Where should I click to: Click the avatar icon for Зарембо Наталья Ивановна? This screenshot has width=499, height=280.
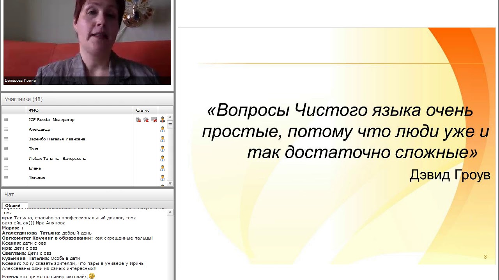(x=163, y=139)
